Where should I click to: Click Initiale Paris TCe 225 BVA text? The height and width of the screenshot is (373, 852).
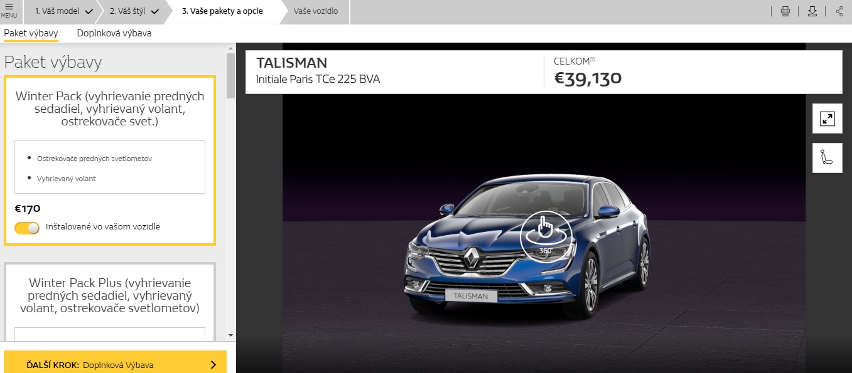click(318, 79)
